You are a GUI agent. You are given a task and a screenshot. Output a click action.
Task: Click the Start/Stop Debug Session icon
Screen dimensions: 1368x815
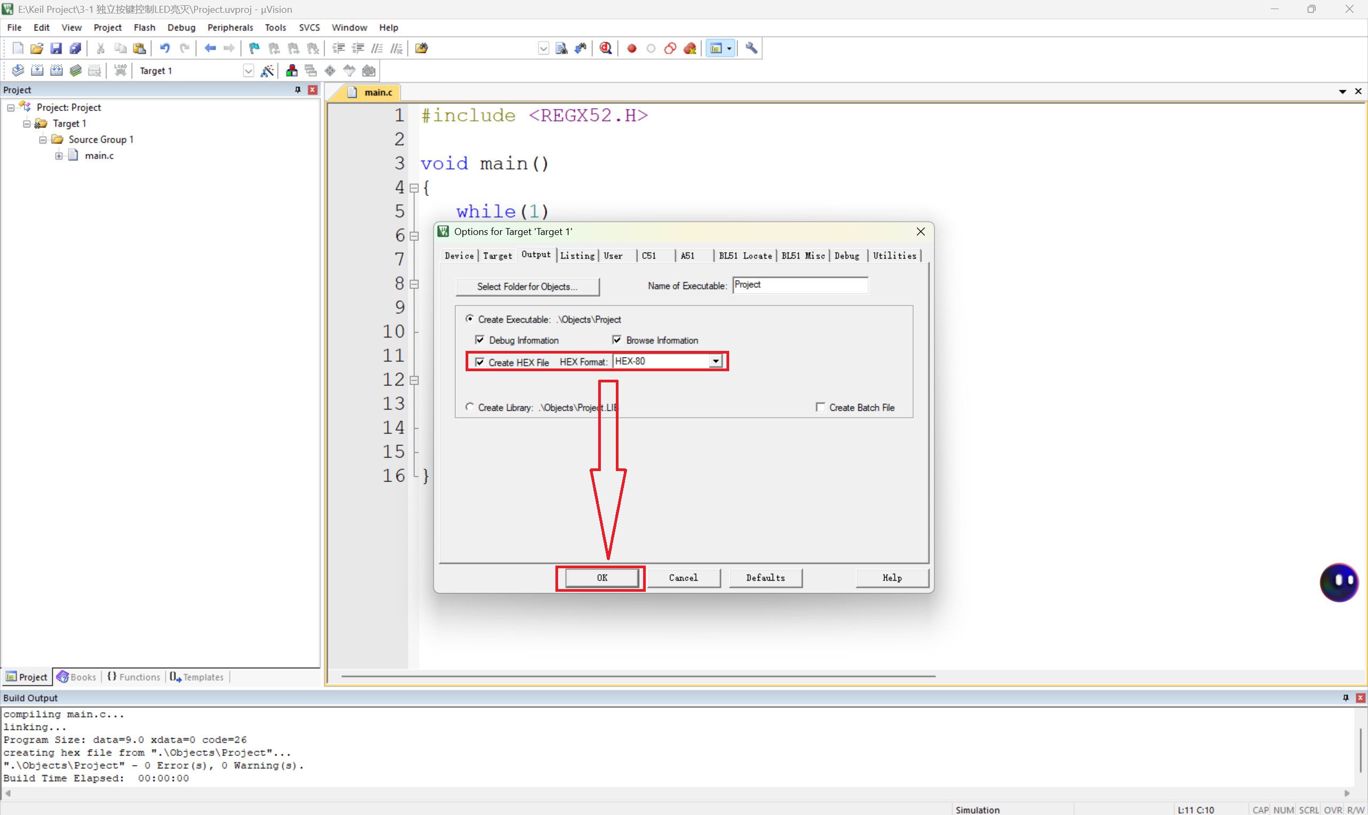605,48
